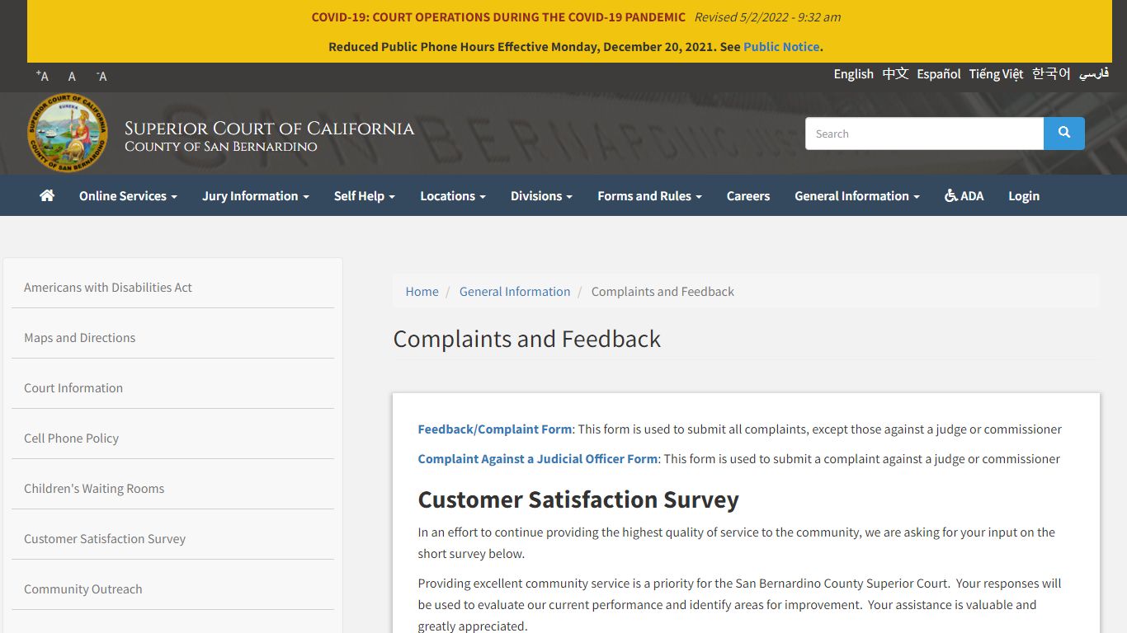Click the Superior Court of California title
Screen dimensions: 1127x633
point(269,129)
